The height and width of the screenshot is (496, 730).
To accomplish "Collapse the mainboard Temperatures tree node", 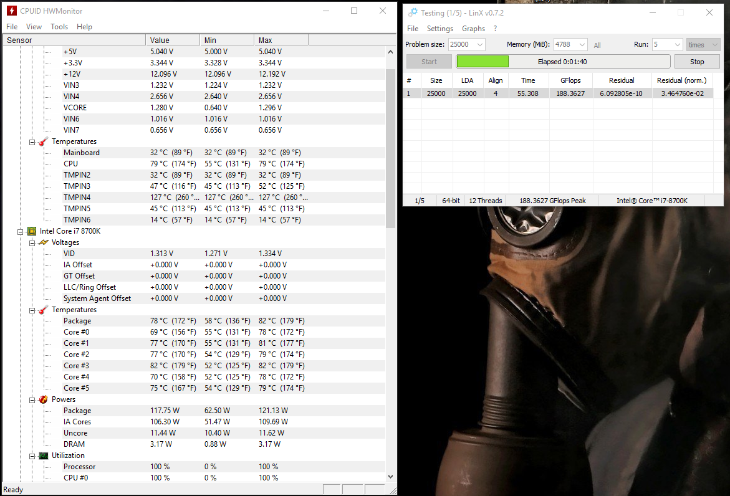I will point(32,142).
